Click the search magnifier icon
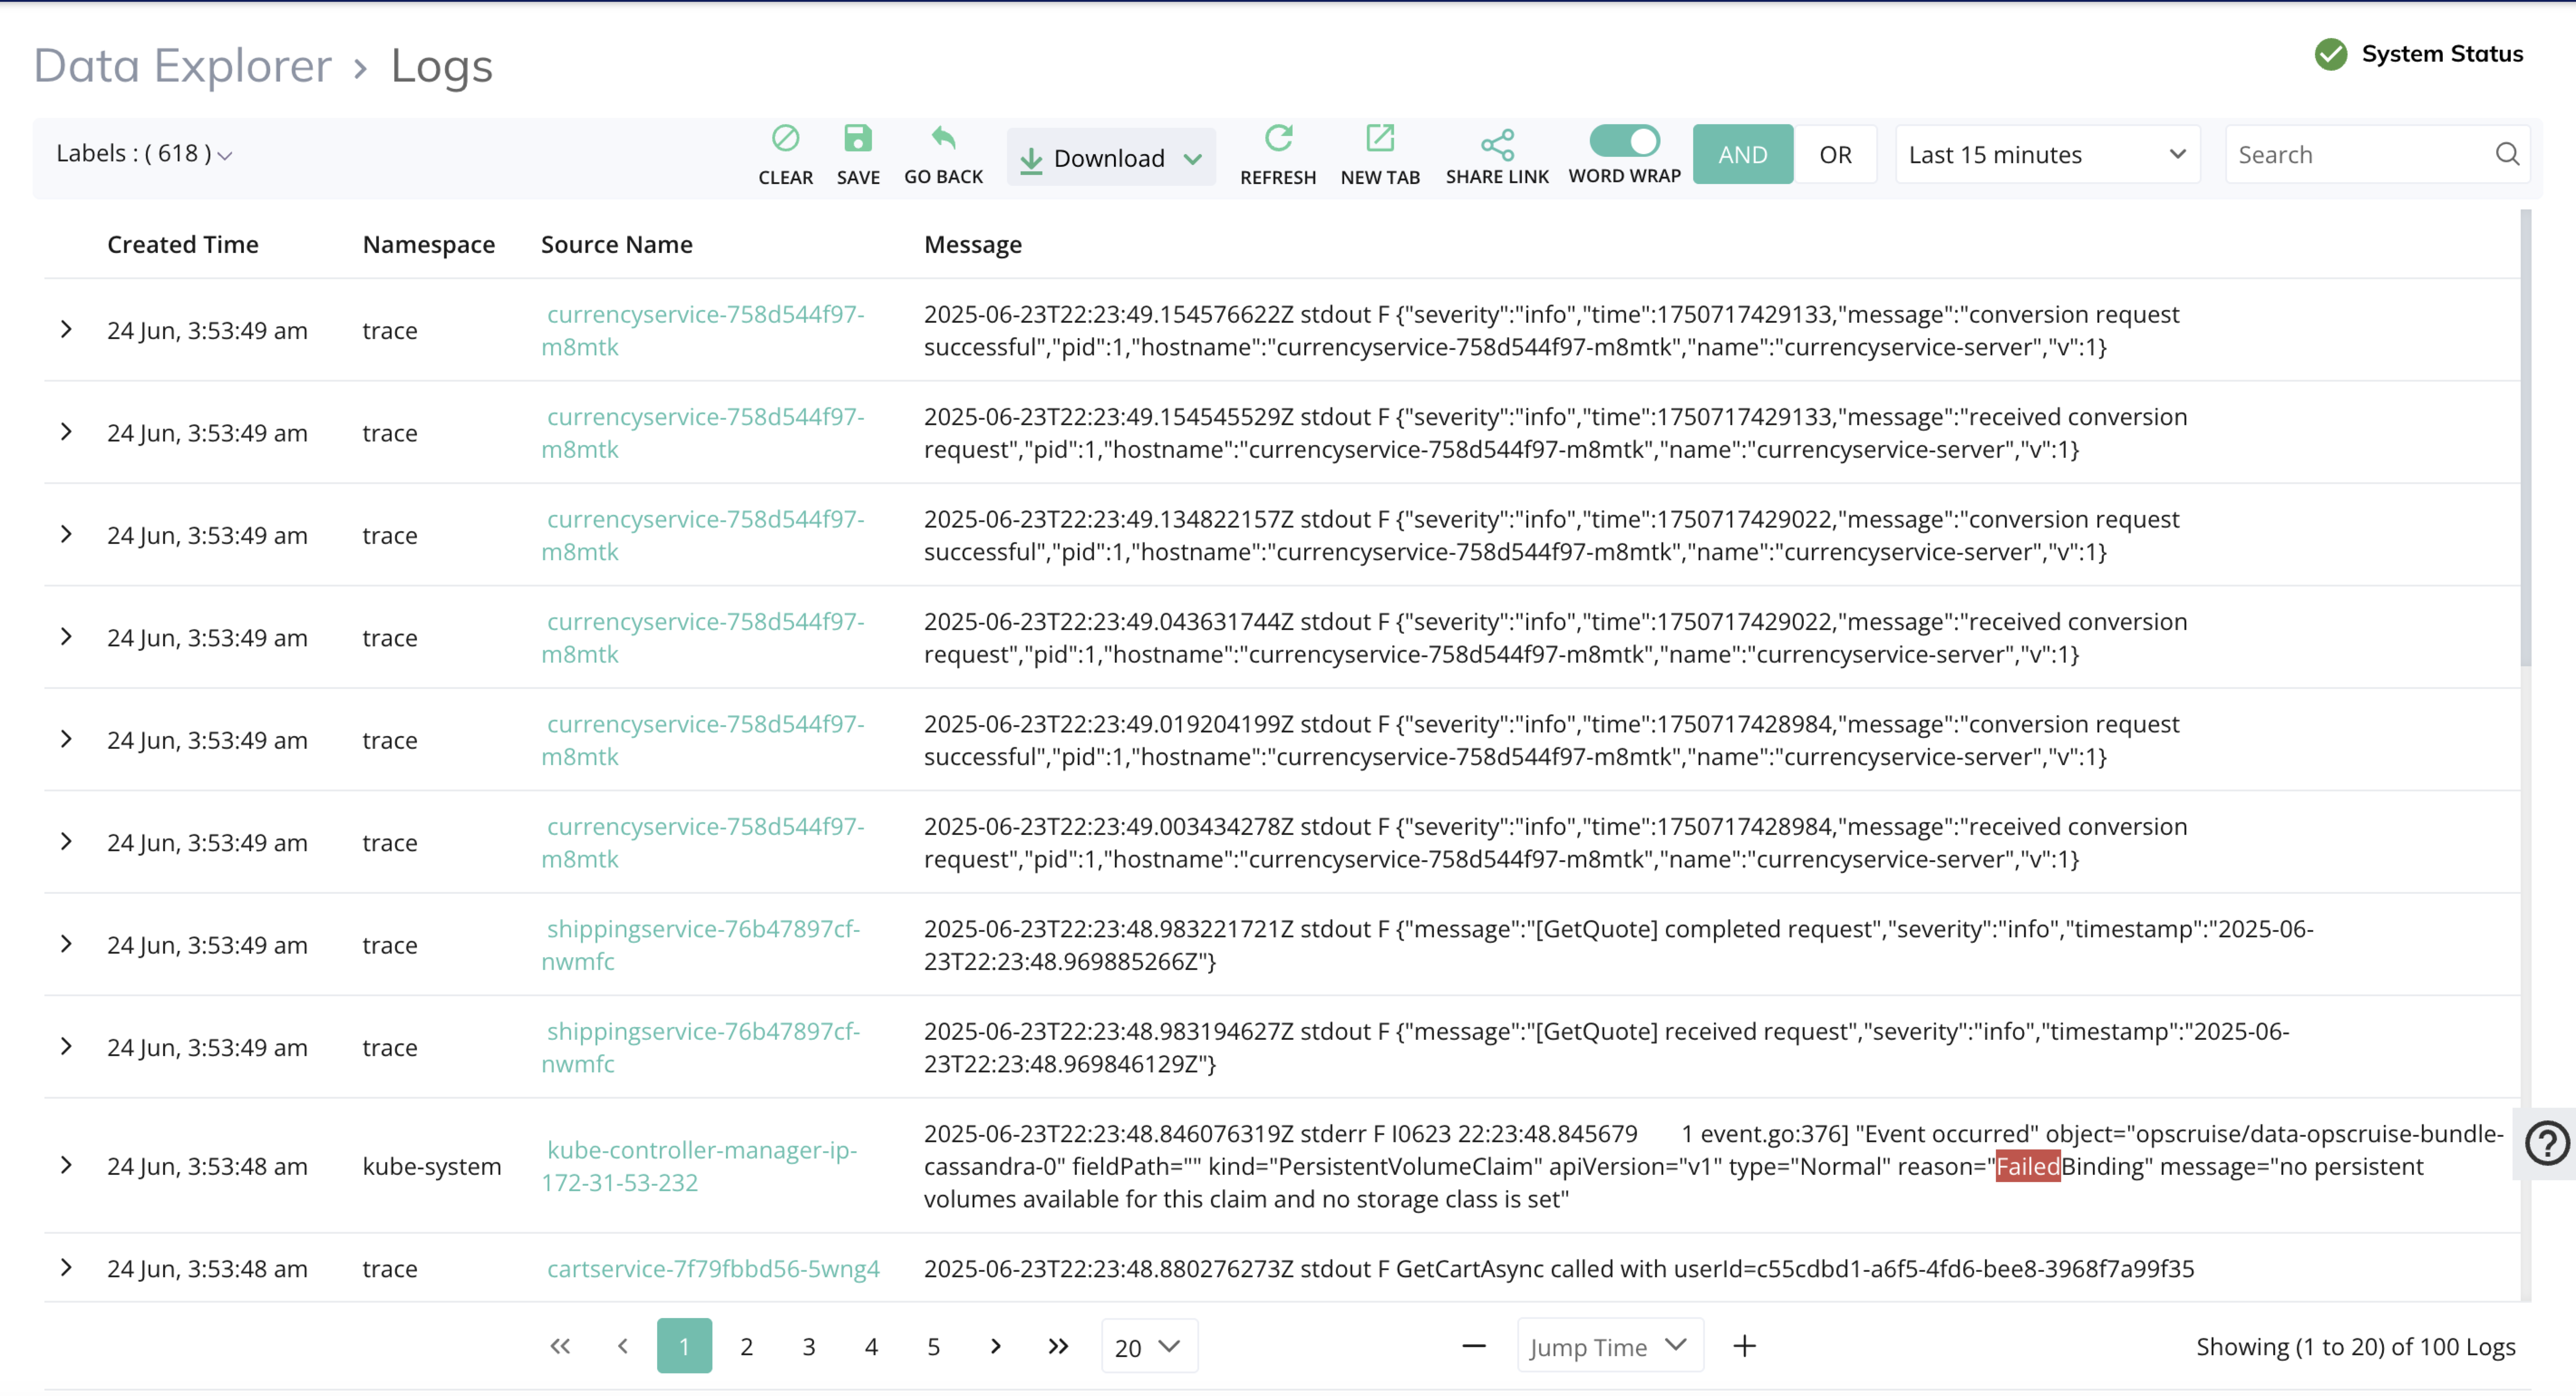 pyautogui.click(x=2506, y=154)
